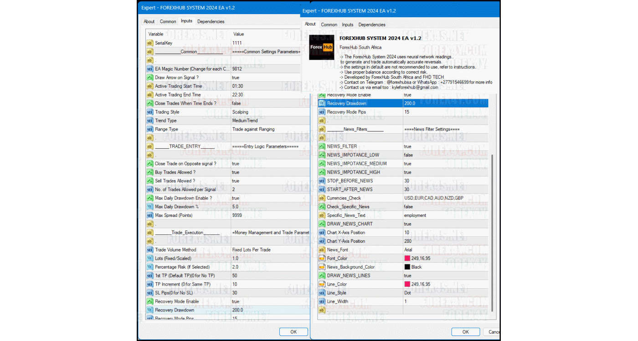Viewport: 638px width, 341px height.
Task: Click the NEWS_FILTER boolean icon
Action: point(322,146)
